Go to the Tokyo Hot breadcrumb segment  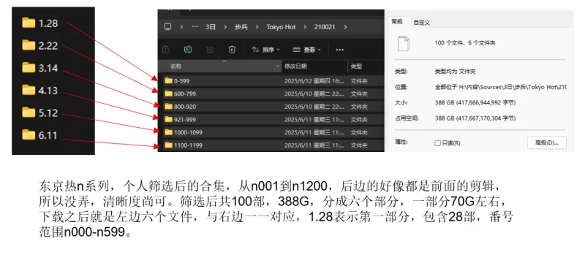(x=281, y=27)
